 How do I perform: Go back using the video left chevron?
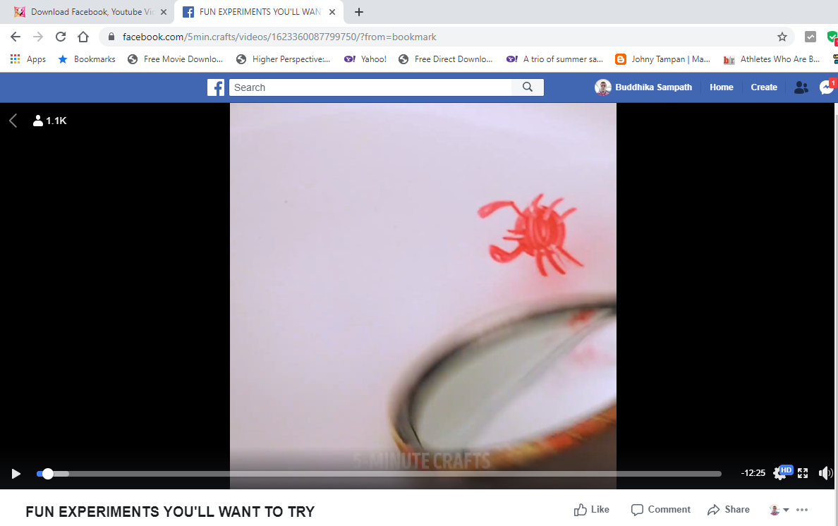(13, 121)
